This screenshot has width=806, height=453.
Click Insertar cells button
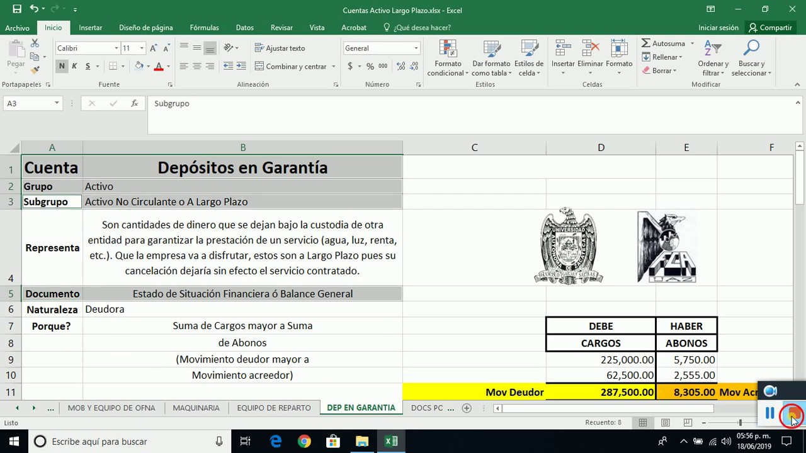pos(563,58)
